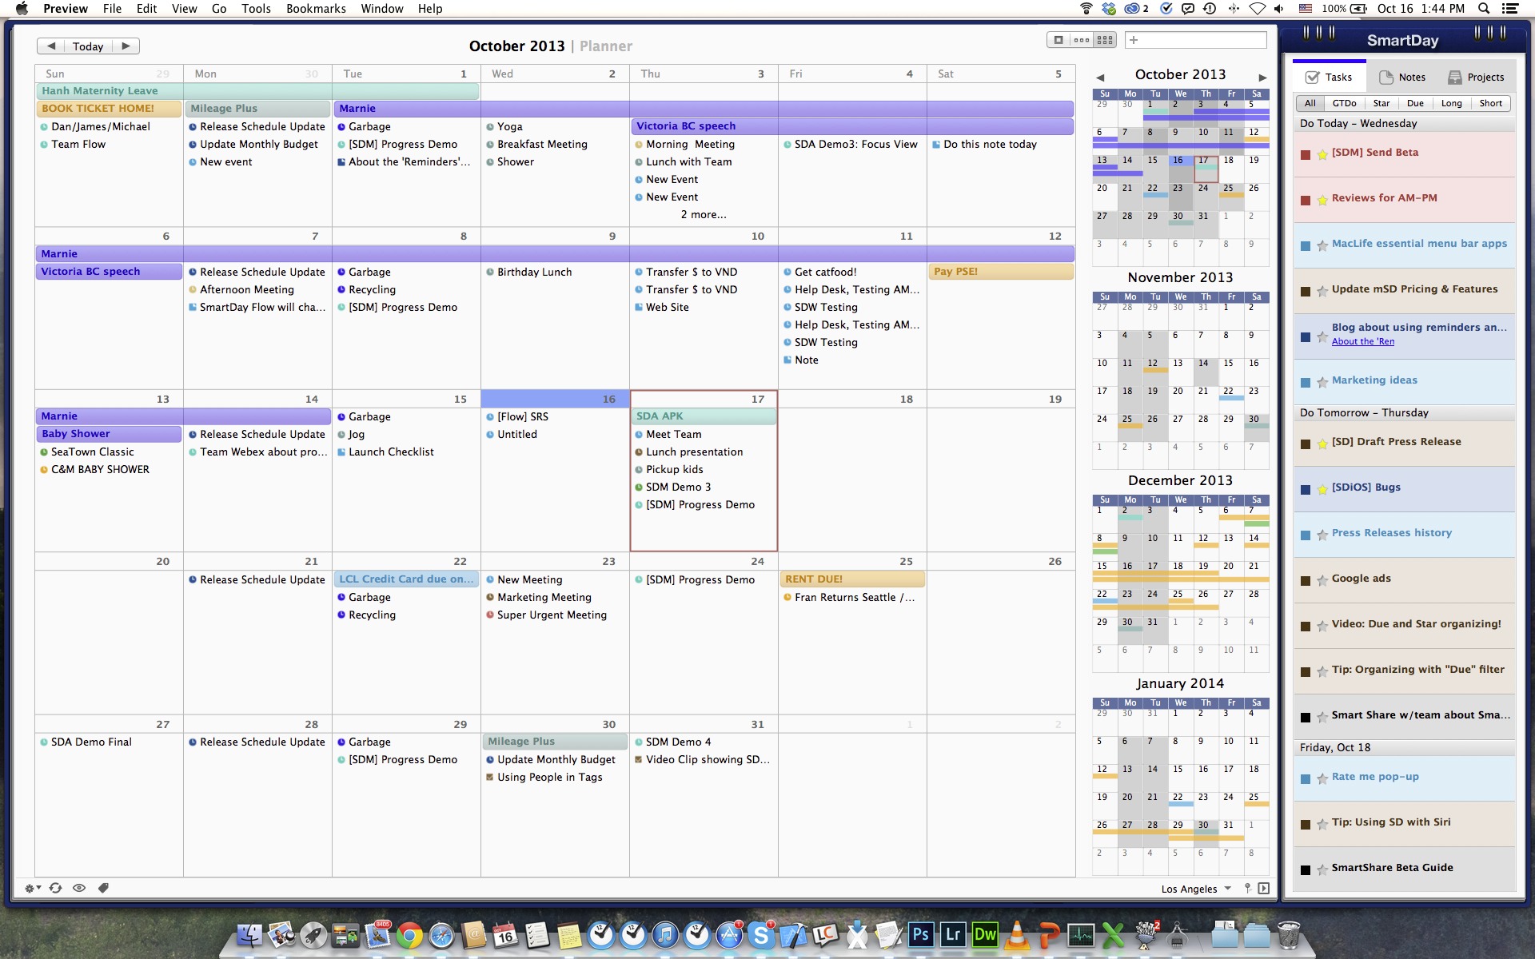
Task: Open the Notes tab in SmartDay panel
Action: tap(1403, 78)
